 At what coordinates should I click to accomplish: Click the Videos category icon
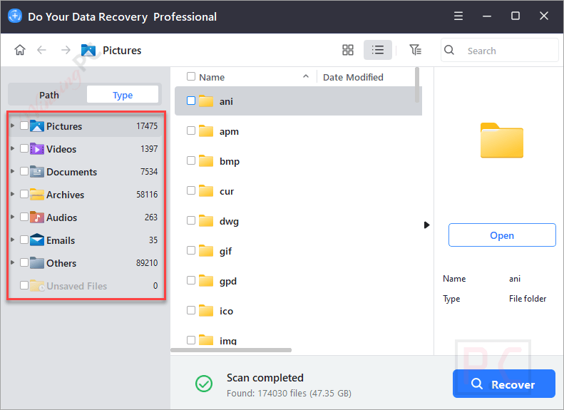tap(37, 148)
